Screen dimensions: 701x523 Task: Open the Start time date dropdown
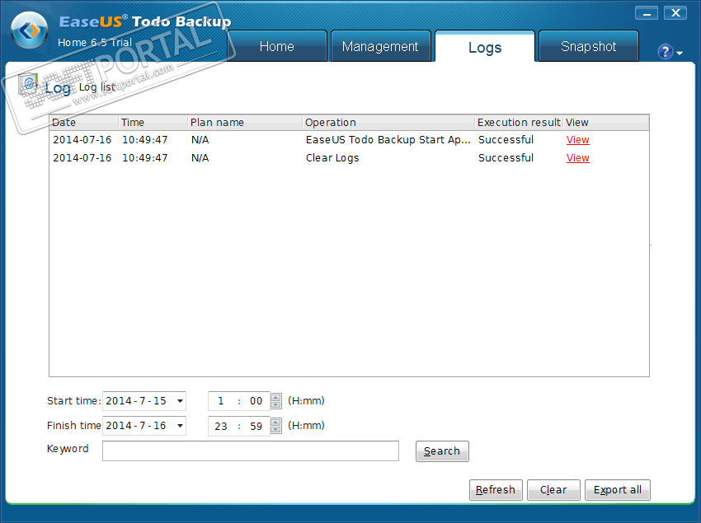click(x=180, y=401)
